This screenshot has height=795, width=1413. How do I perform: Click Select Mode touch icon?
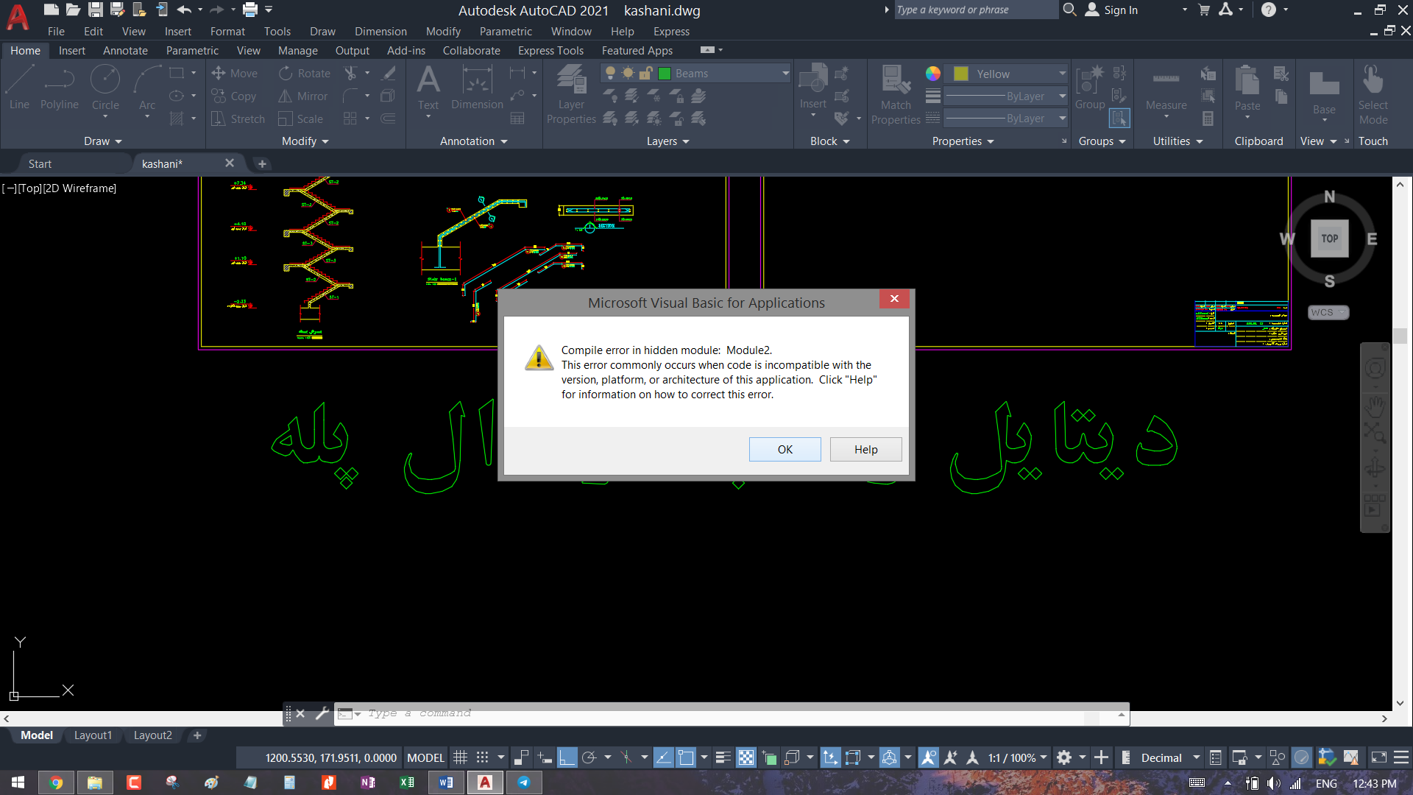click(1373, 94)
